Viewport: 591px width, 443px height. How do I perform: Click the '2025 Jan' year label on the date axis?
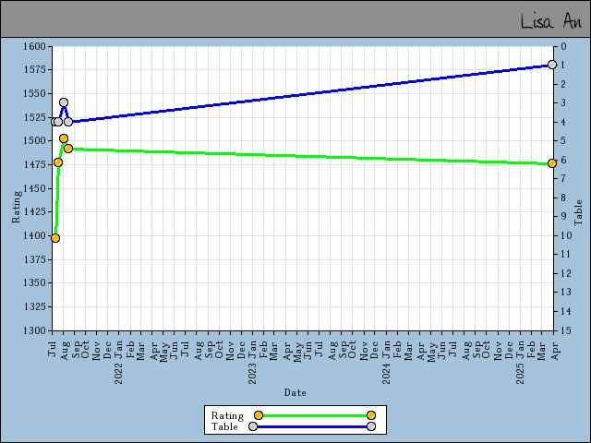[x=520, y=363]
